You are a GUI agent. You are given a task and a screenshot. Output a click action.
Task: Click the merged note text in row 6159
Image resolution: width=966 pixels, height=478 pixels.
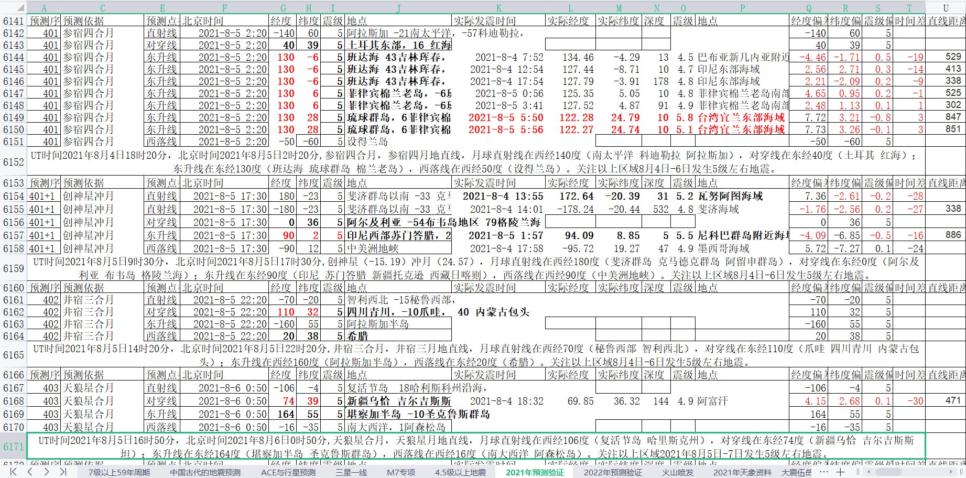476,268
